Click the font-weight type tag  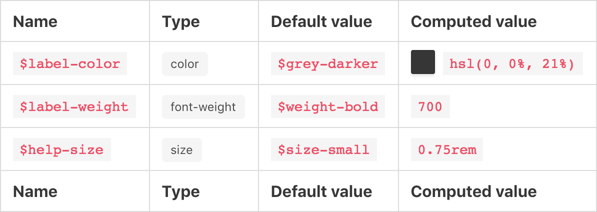pos(203,107)
